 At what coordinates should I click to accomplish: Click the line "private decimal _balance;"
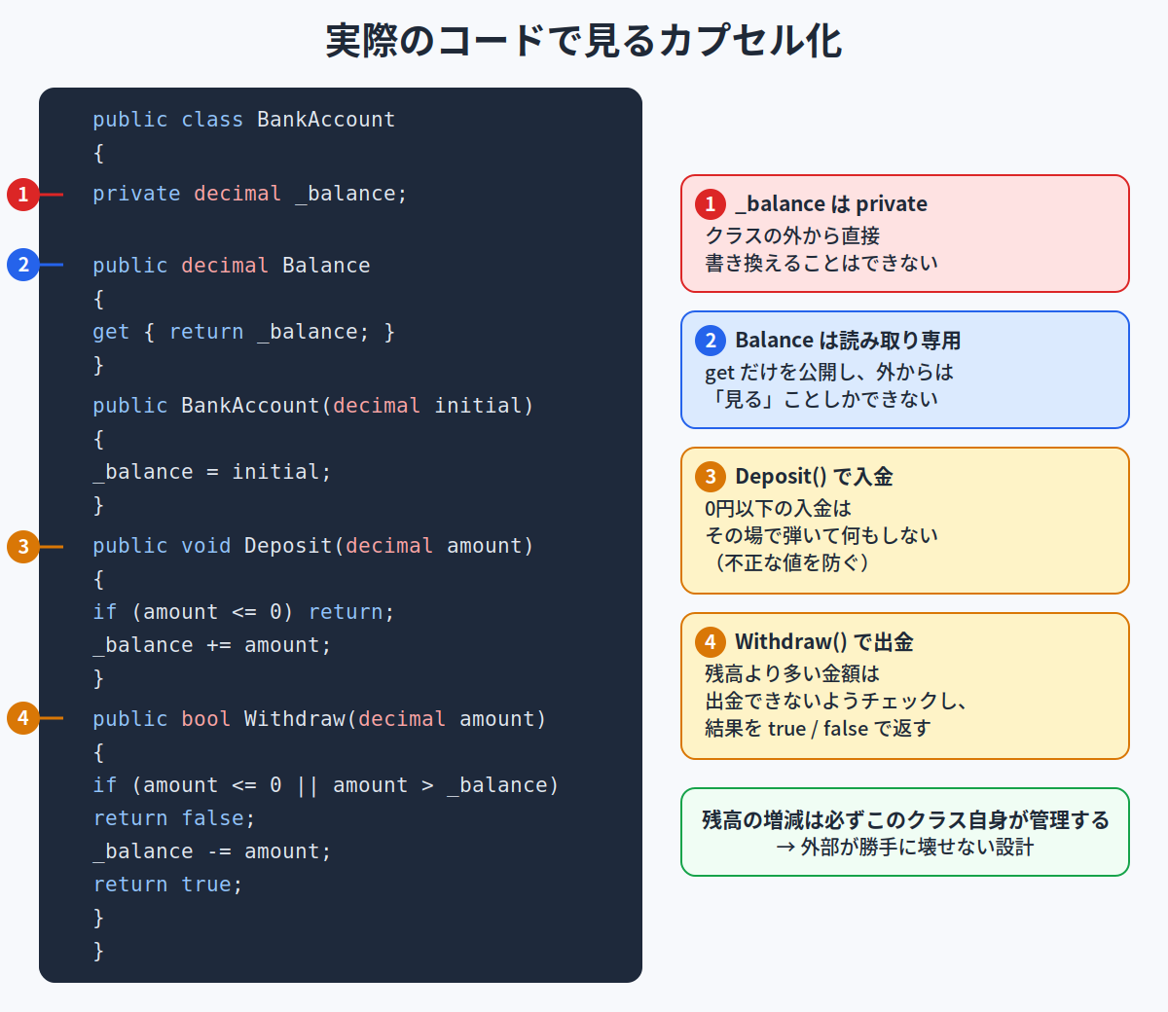250,194
